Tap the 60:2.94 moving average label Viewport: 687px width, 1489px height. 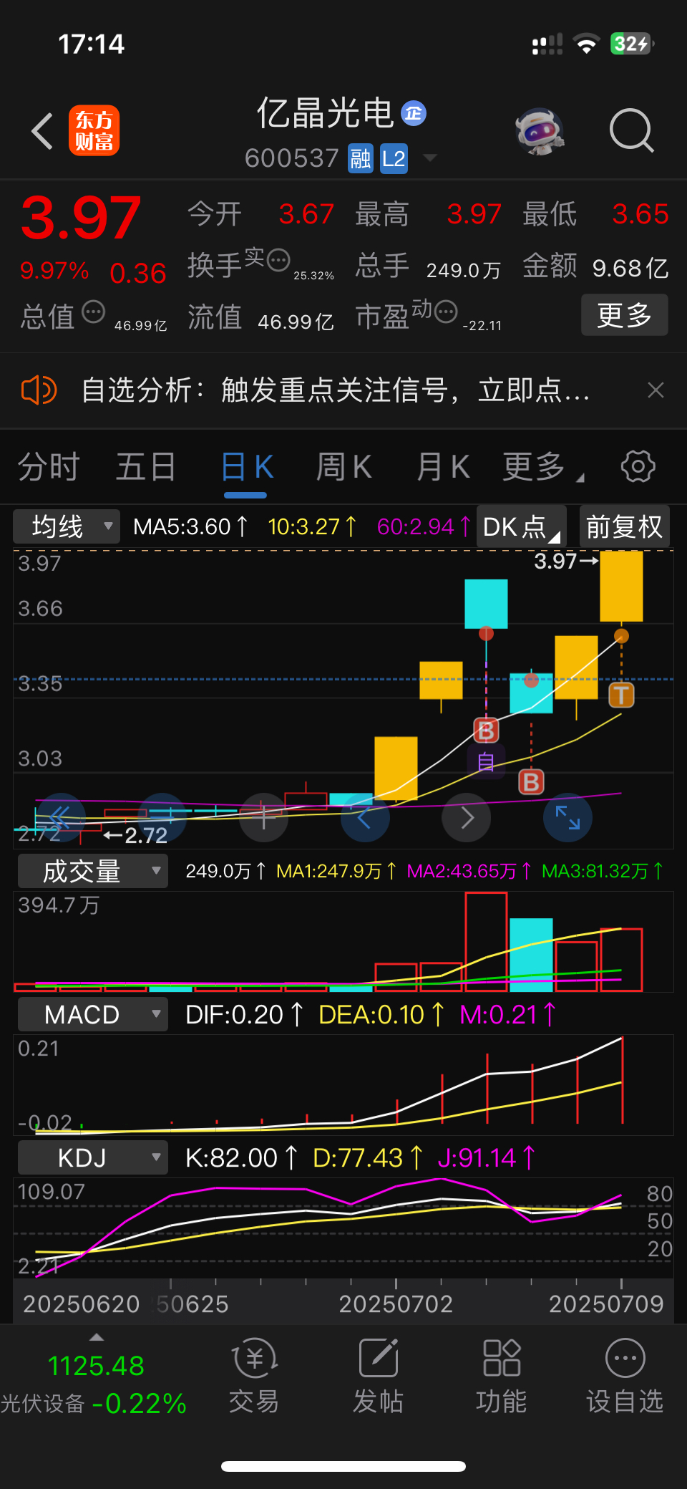point(424,526)
